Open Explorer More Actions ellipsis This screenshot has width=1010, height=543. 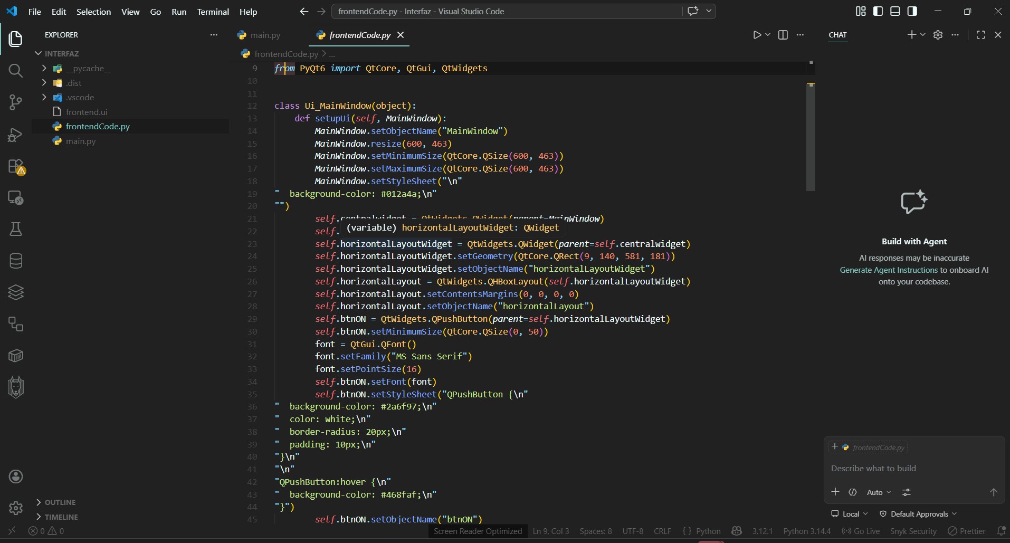(214, 35)
